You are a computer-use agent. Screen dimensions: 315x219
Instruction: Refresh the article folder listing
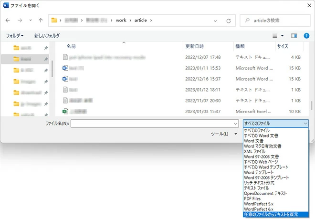point(229,21)
